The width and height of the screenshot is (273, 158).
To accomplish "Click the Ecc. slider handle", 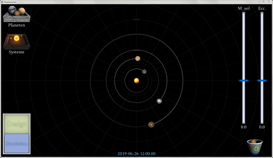I will coord(262,80).
